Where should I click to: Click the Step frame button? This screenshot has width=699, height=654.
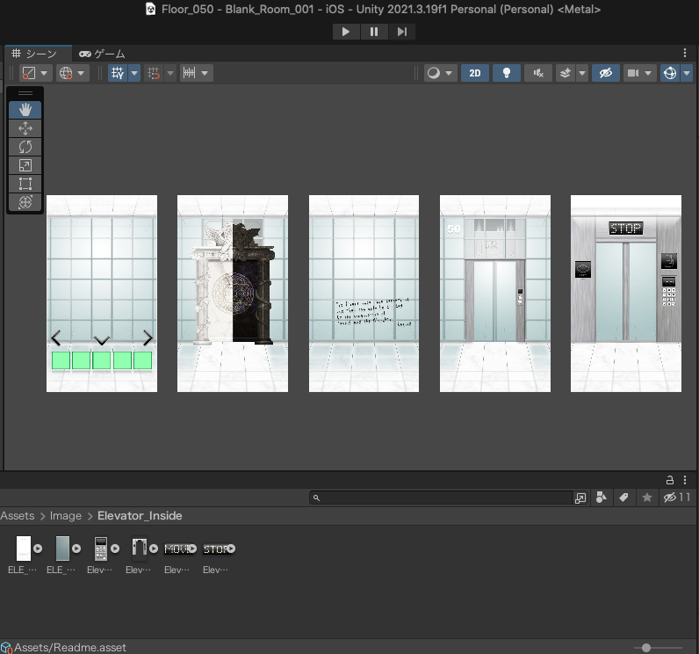tap(402, 32)
